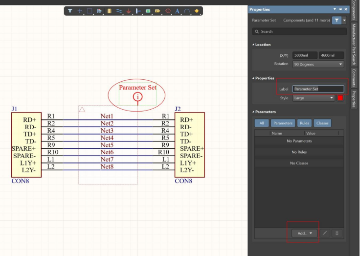Open the filter dropdown arrow beside funnel
This screenshot has height=256, width=360.
coord(344,20)
